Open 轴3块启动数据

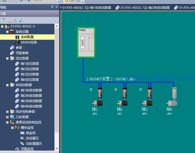pyautogui.click(x=31, y=101)
